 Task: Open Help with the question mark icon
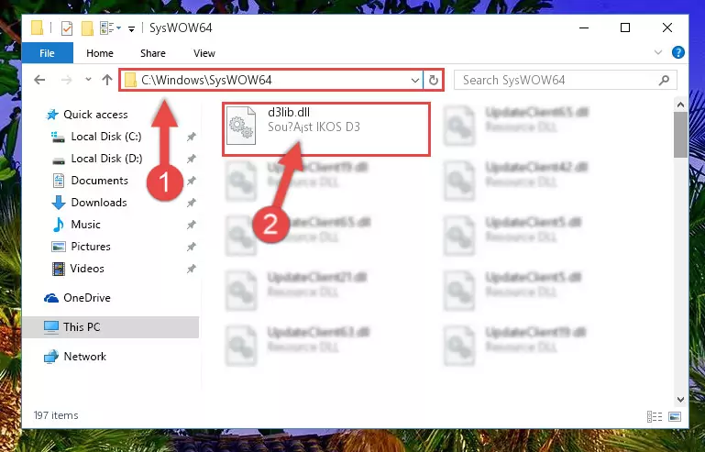(x=677, y=52)
